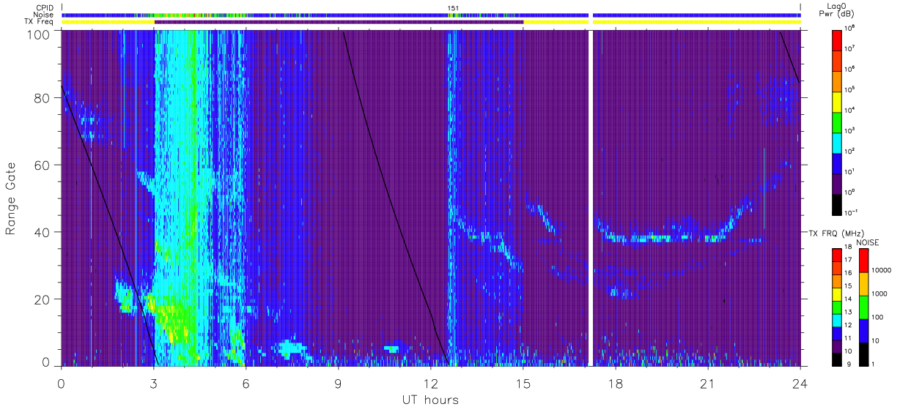
Task: Click the CPID value '151'
Action: (x=453, y=8)
